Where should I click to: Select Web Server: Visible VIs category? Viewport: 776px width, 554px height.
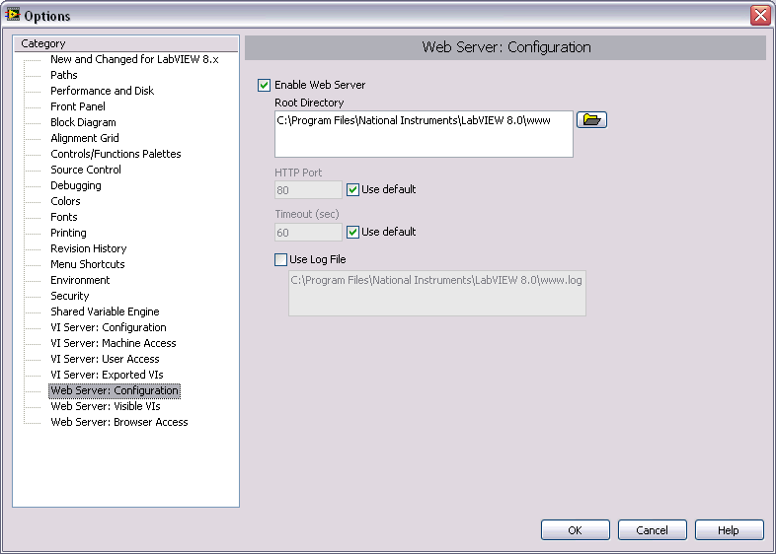[x=105, y=406]
